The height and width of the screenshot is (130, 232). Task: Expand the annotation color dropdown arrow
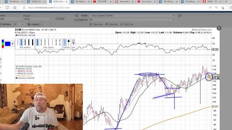point(12,44)
